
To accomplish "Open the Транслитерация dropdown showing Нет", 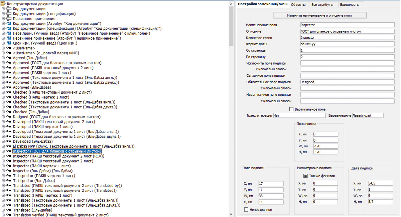I will pyautogui.click(x=299, y=115).
